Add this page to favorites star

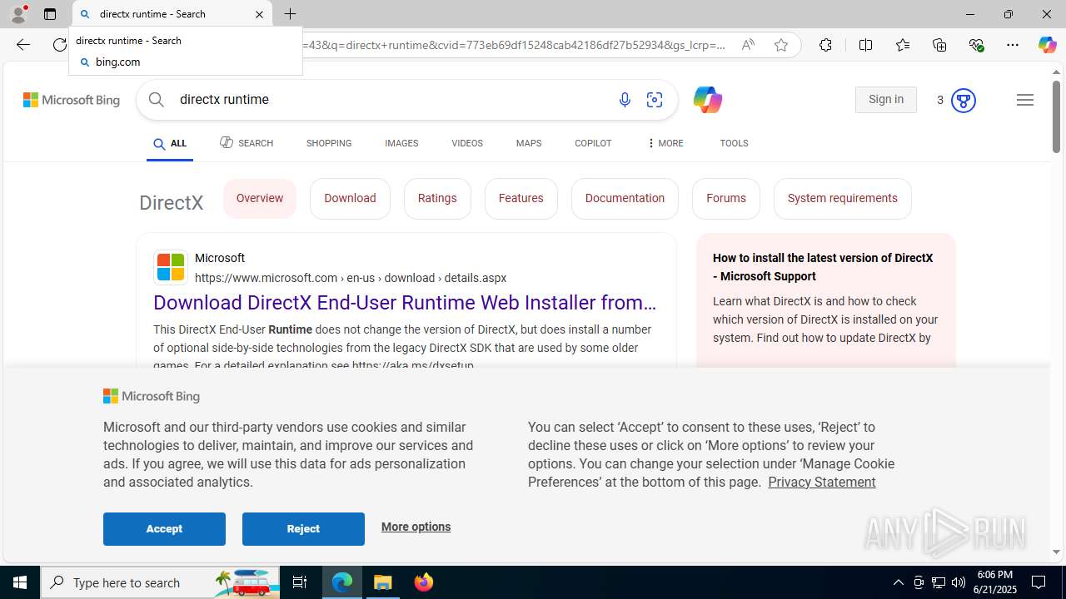coord(781,45)
